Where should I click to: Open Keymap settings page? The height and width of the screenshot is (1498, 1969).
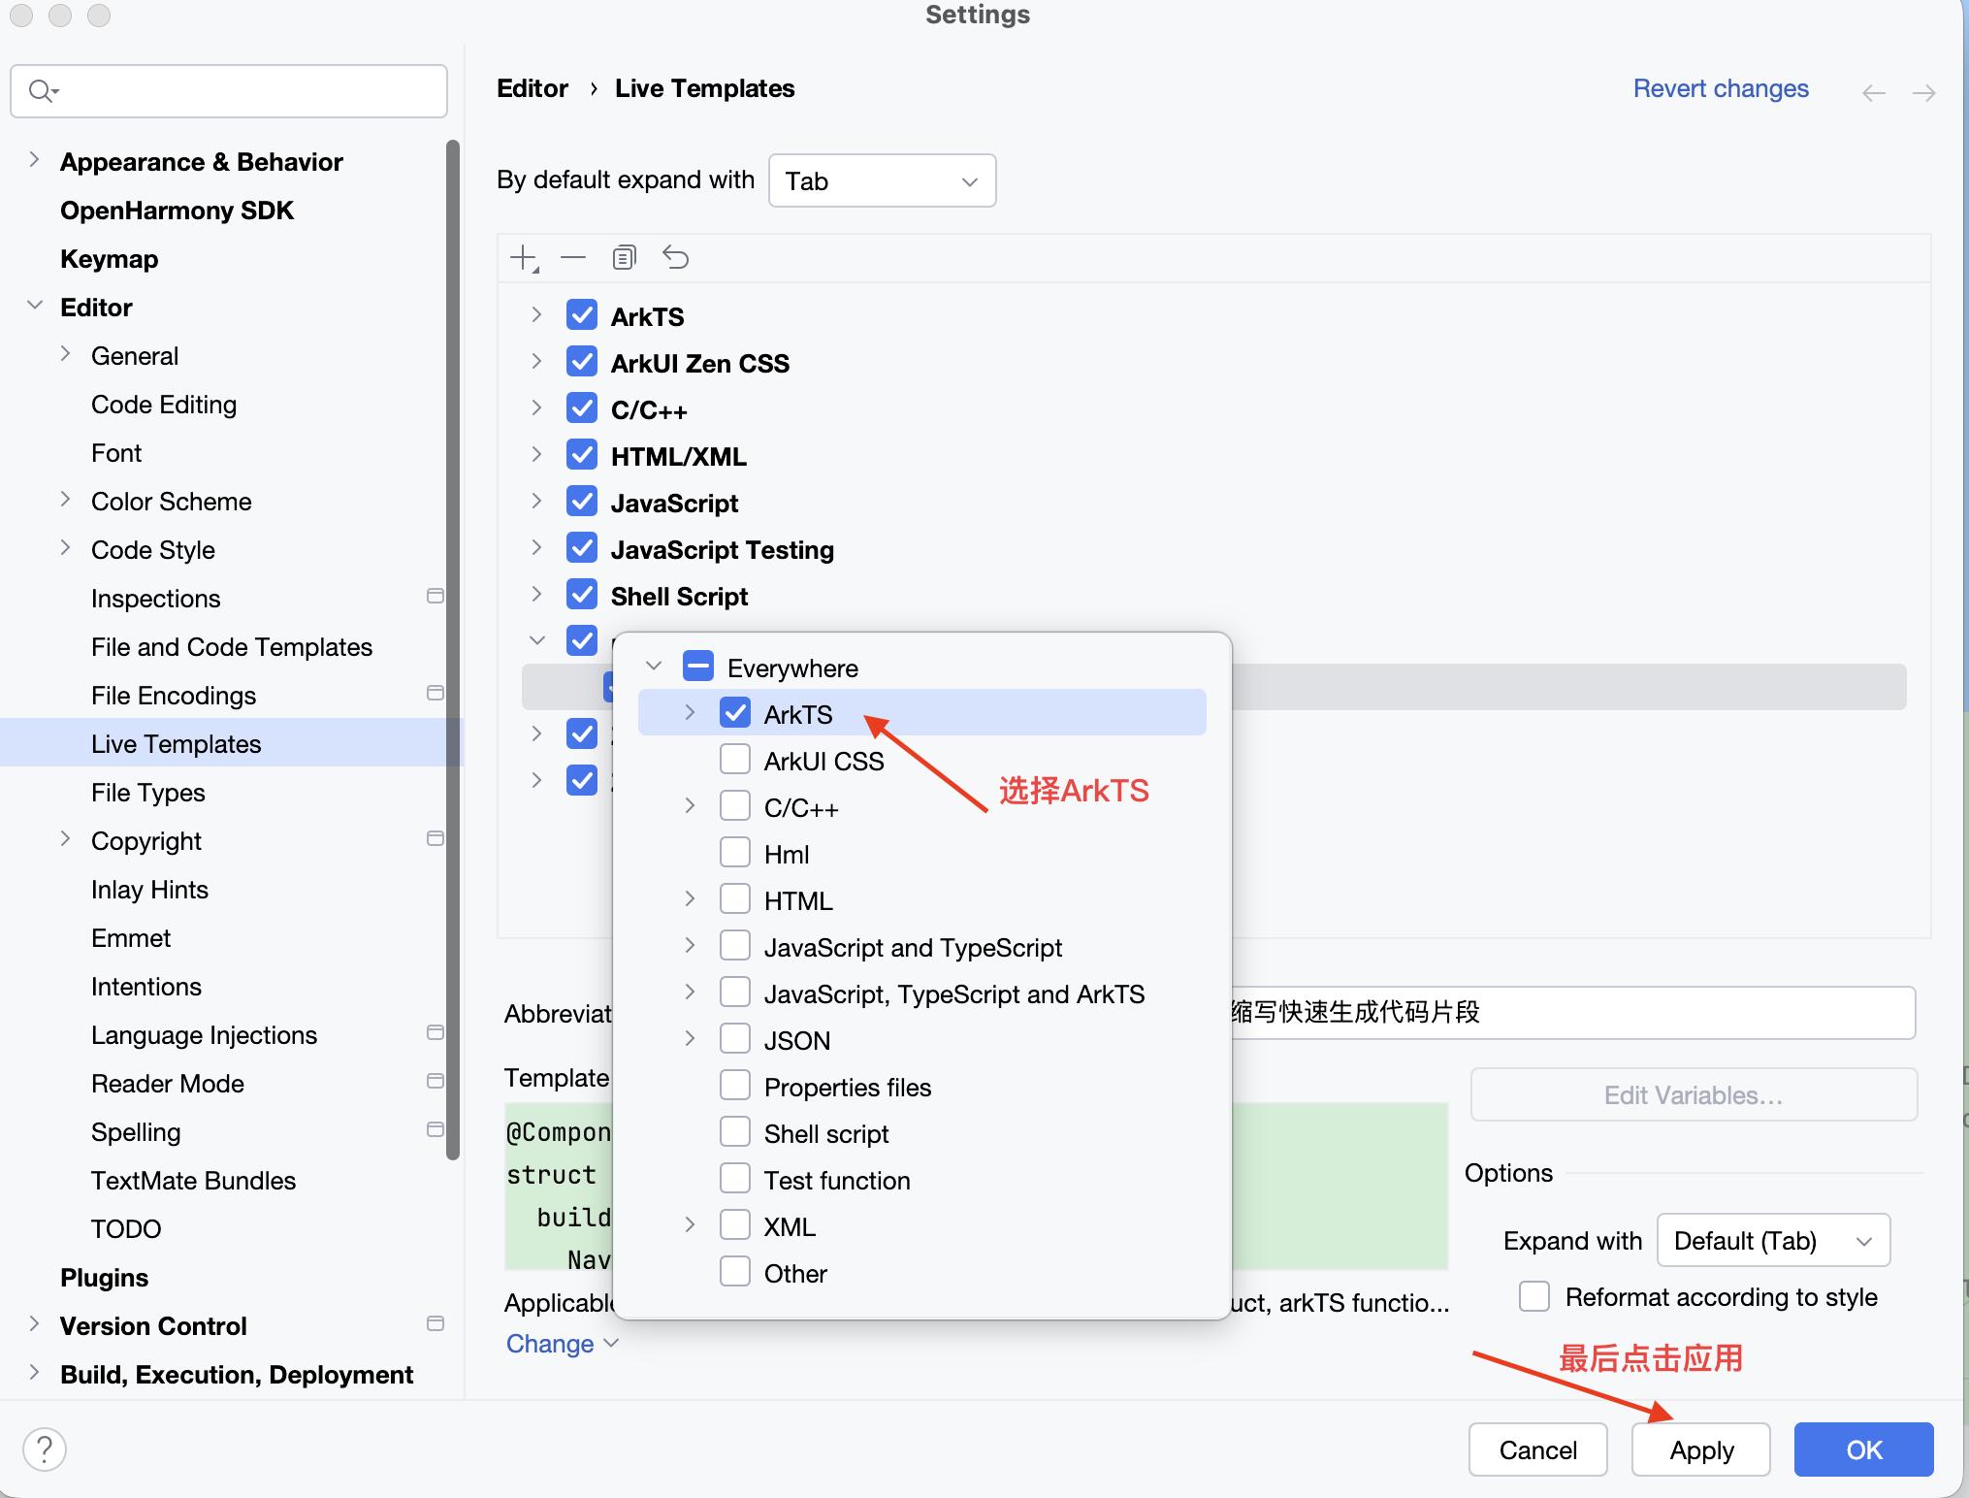[x=109, y=259]
